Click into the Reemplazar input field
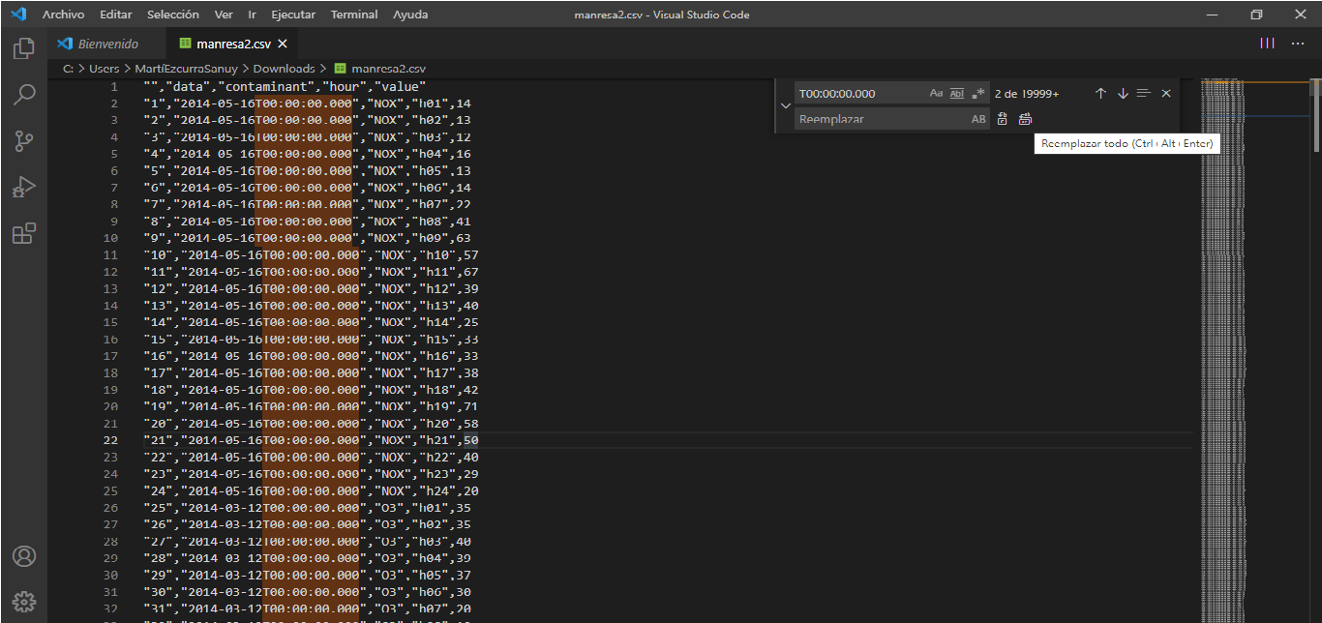Screen dimensions: 1322x623 881,119
